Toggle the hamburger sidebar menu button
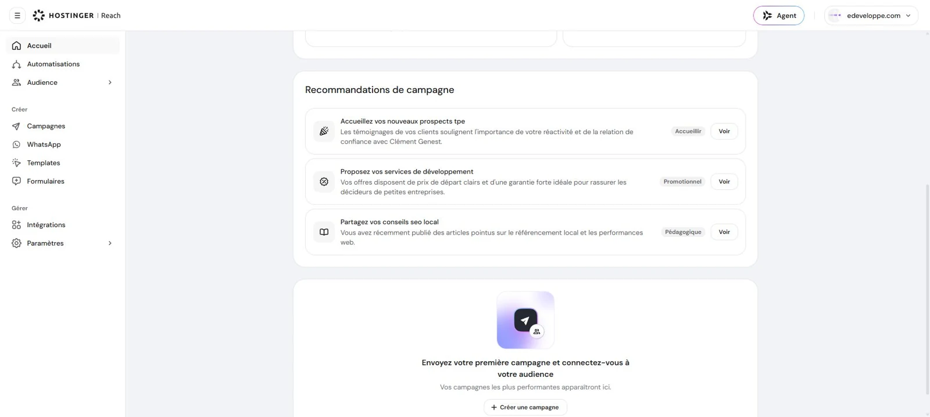This screenshot has height=417, width=930. tap(17, 16)
